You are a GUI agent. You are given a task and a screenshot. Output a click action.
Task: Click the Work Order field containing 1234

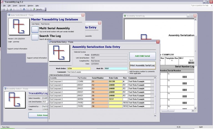pos(79,68)
